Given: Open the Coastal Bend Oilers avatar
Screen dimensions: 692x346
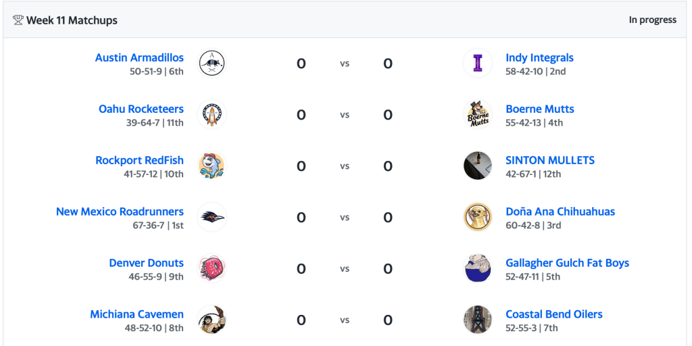Looking at the screenshot, I should tap(478, 320).
